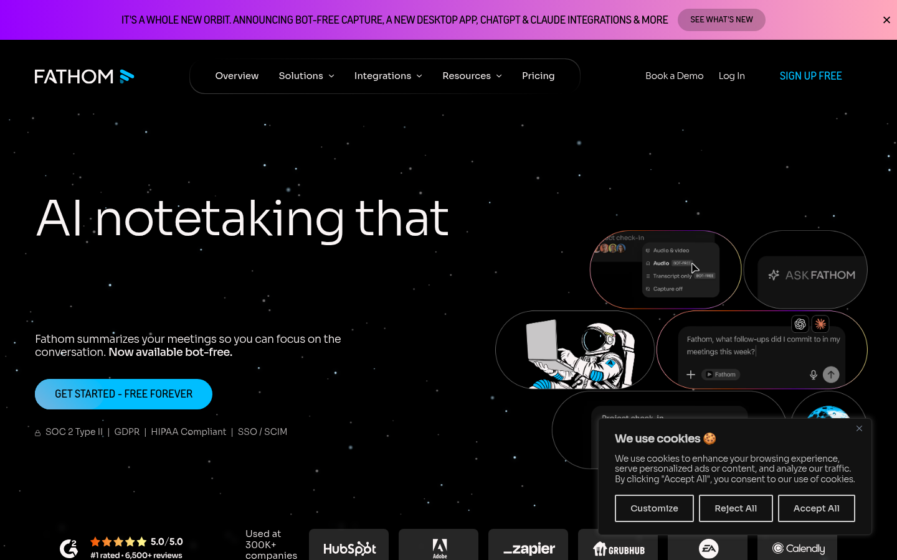Click the ASK FATHOM sparkle icon
897x560 pixels.
(x=774, y=275)
